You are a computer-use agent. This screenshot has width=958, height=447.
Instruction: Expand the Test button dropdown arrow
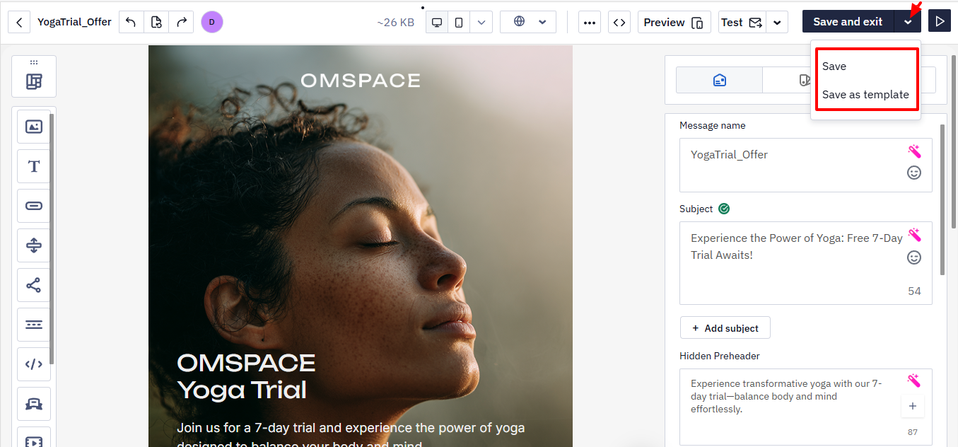click(778, 22)
